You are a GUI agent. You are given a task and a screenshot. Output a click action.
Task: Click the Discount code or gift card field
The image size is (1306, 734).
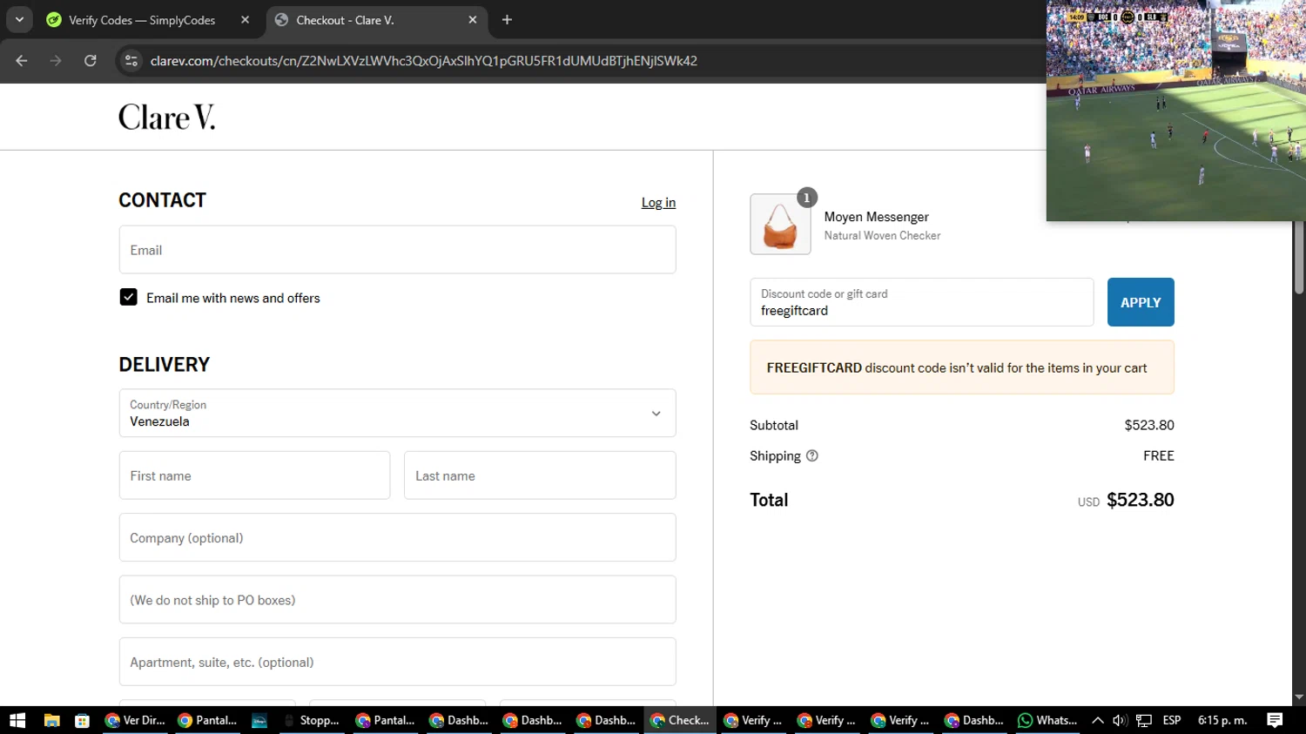point(921,302)
